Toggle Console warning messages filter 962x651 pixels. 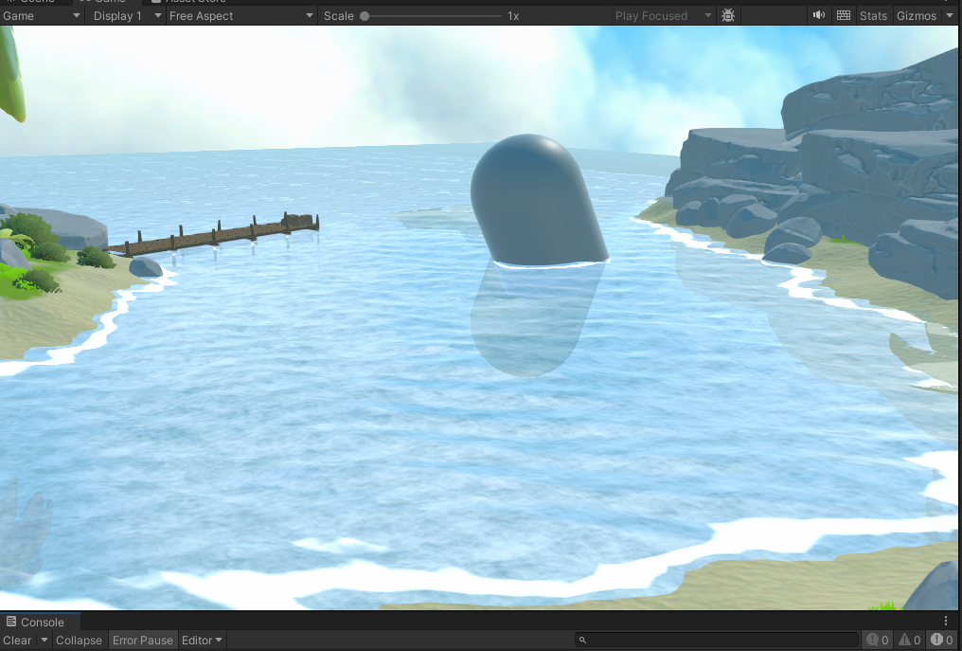(x=910, y=640)
